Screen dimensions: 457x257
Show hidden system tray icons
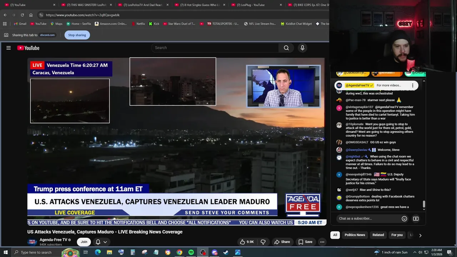(x=415, y=252)
